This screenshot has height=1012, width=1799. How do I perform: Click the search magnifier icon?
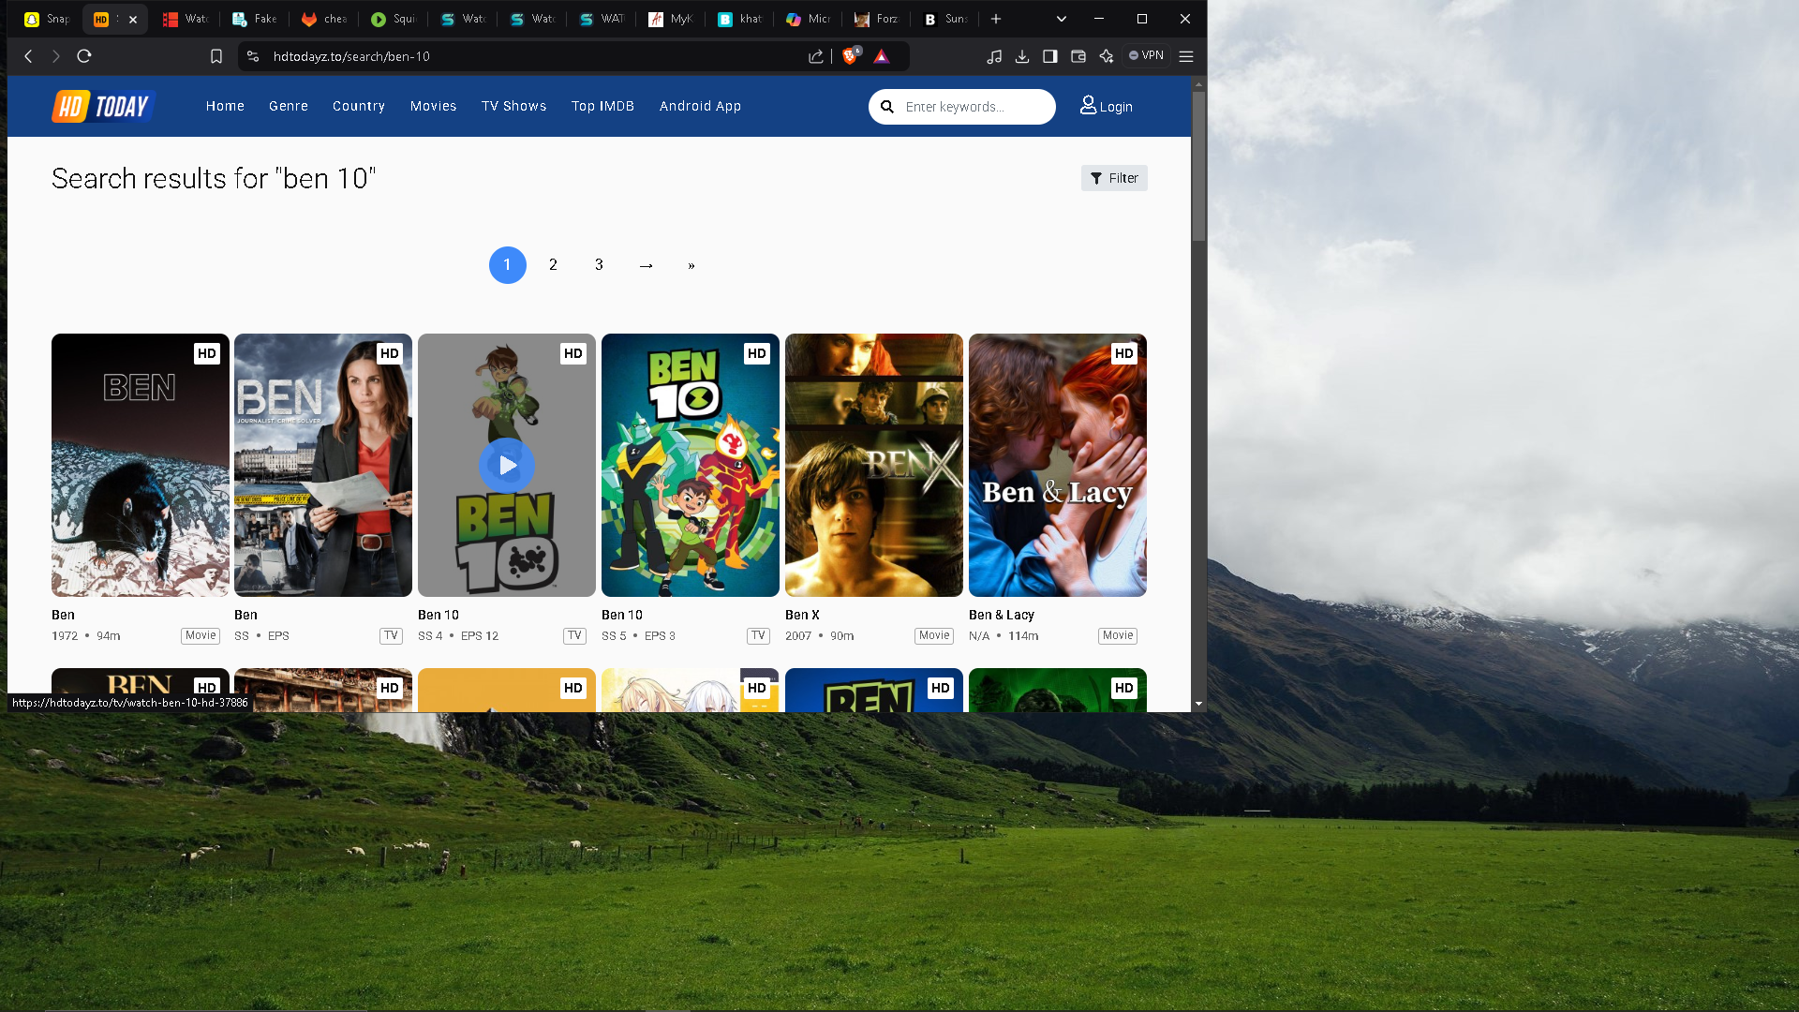(887, 107)
